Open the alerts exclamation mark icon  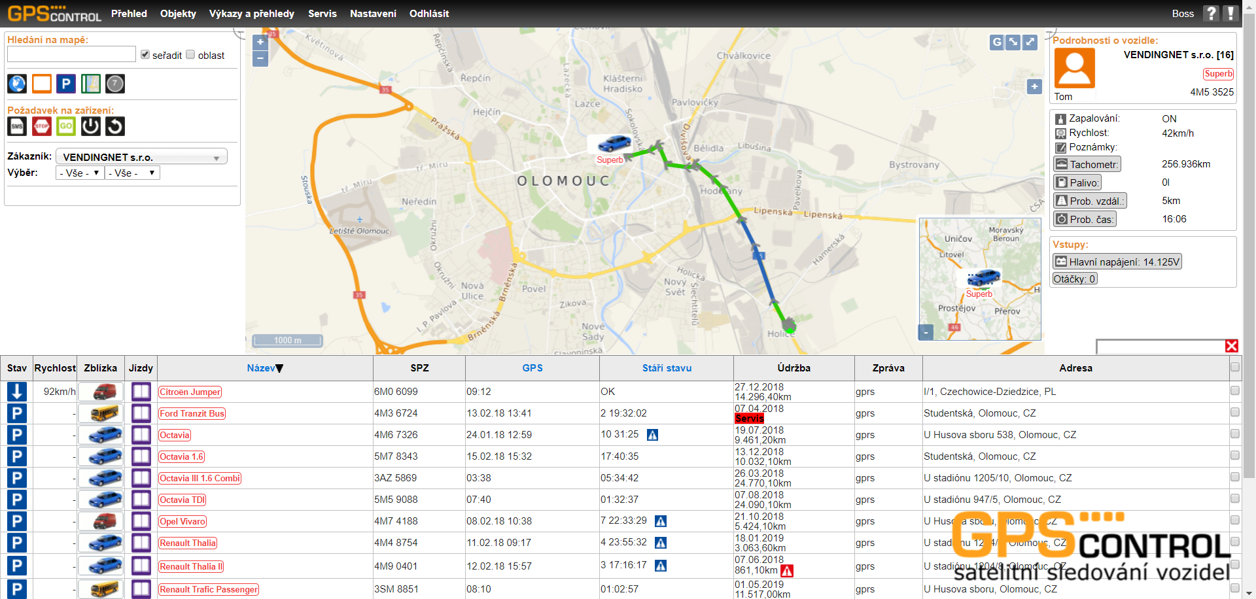click(x=1230, y=13)
